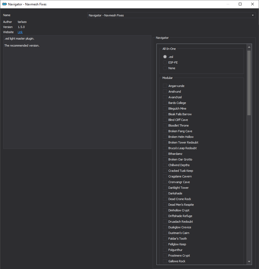This screenshot has width=259, height=269.
Task: Enable the Darkshade checkbox
Action: [165, 193]
